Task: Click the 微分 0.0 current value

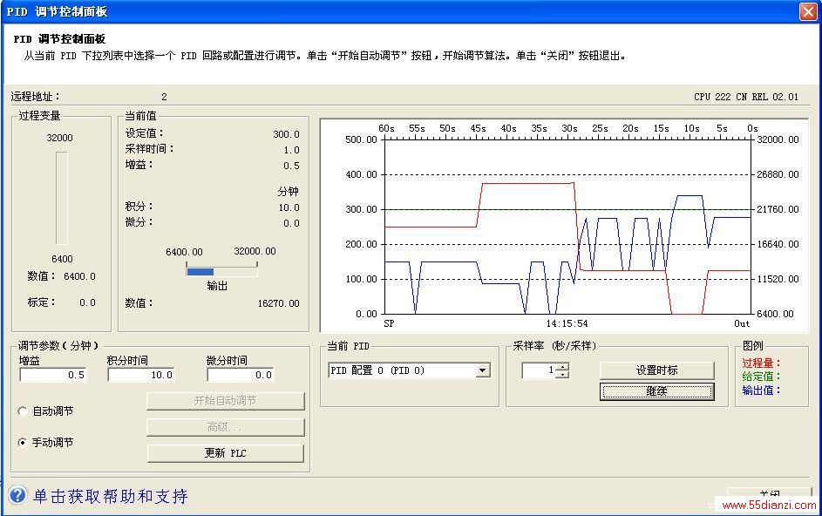Action: tap(291, 223)
